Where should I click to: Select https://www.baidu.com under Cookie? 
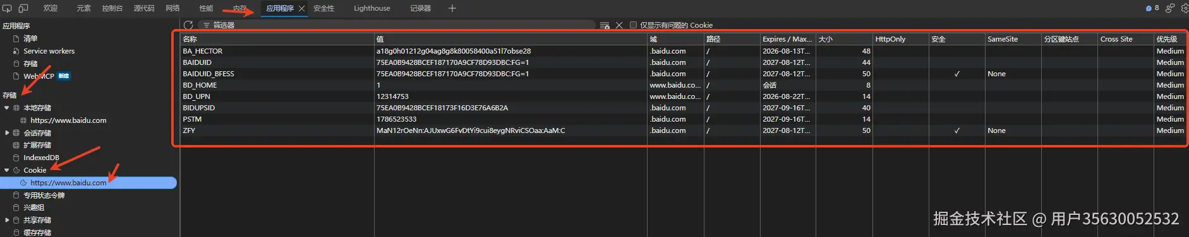[68, 183]
